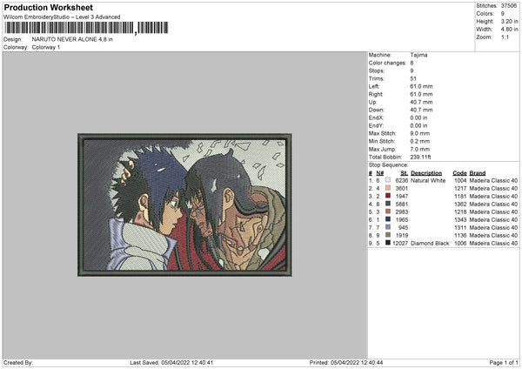Click 'Printed: 05/04/2022 12:40:44' text
Viewport: 522px width, 369px height.
click(346, 362)
